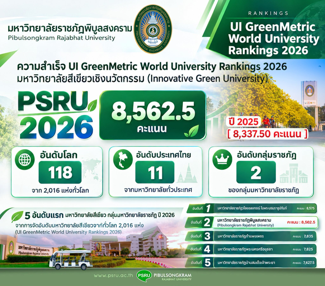Click the PIBULSONGKRAM RAJABHAT UNIVERSITY footer wordmark
This screenshot has height=286, width=325.
click(173, 277)
